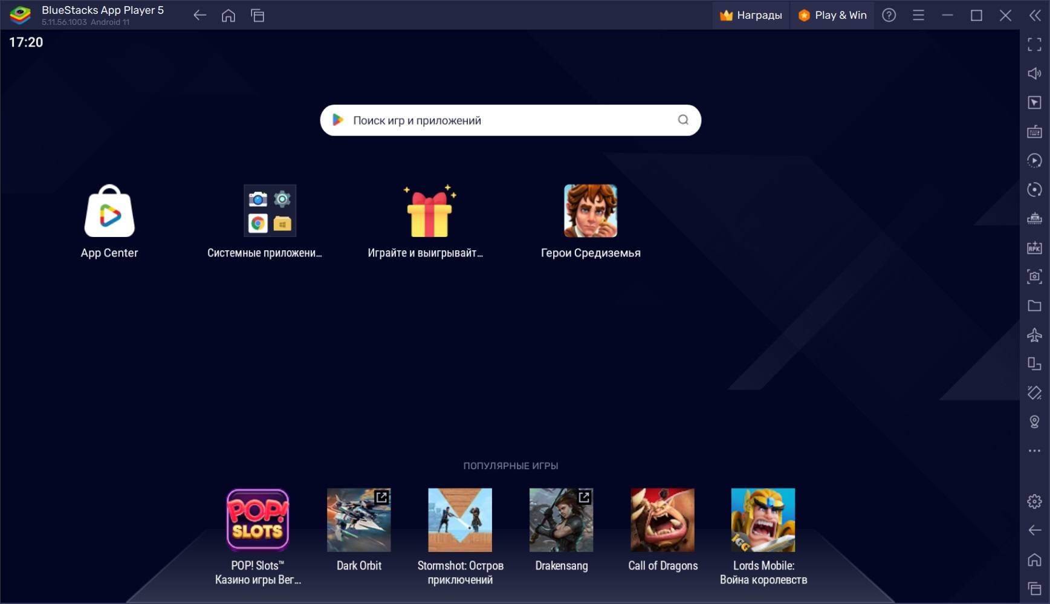
Task: Open Drakensang game thumbnail
Action: point(561,520)
